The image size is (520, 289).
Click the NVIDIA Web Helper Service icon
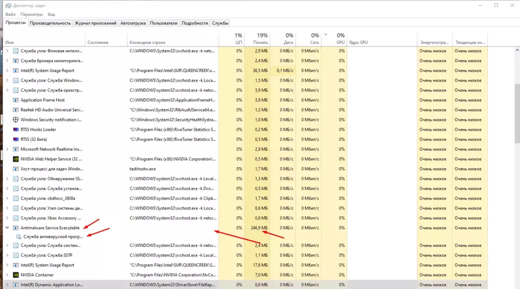(16, 159)
